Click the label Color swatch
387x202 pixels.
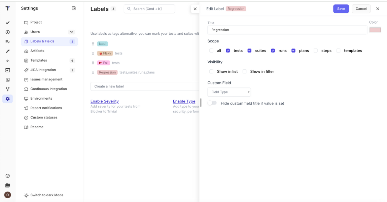pos(375,30)
